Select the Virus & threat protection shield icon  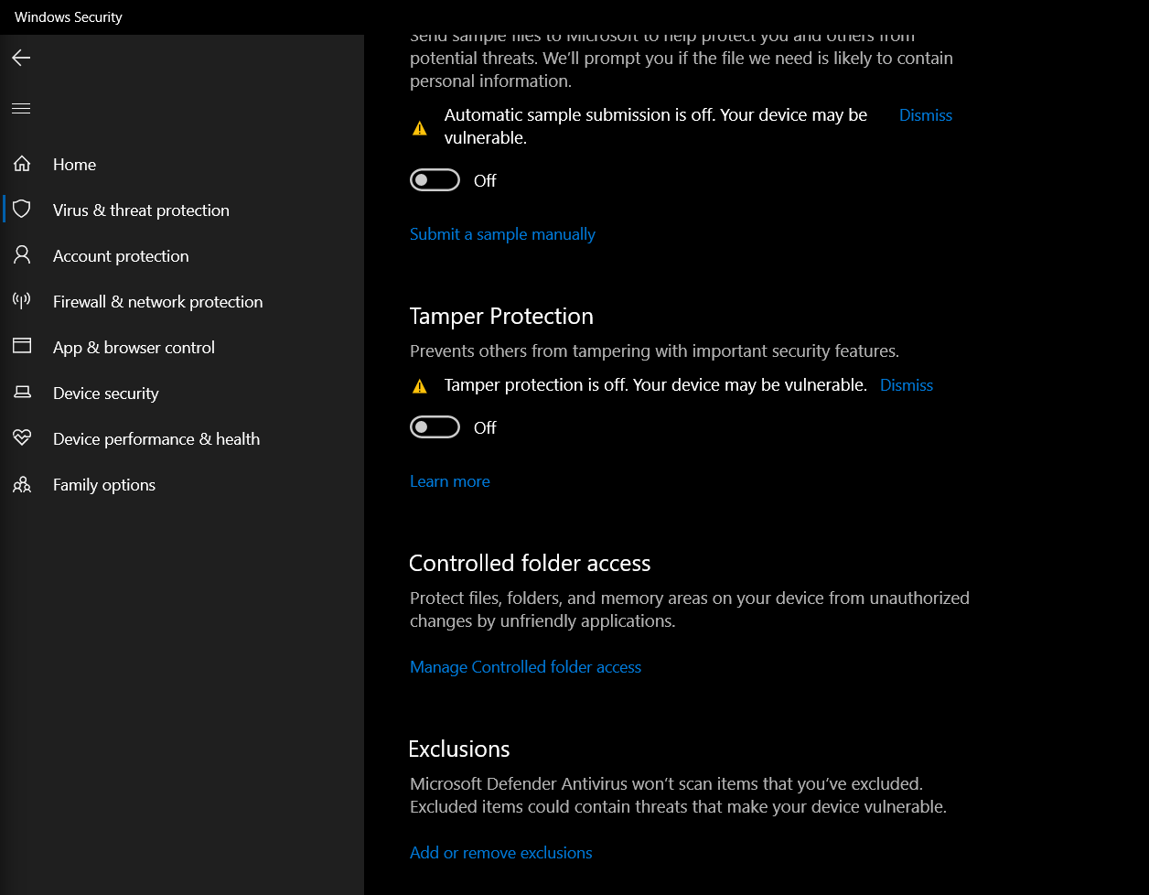coord(22,209)
